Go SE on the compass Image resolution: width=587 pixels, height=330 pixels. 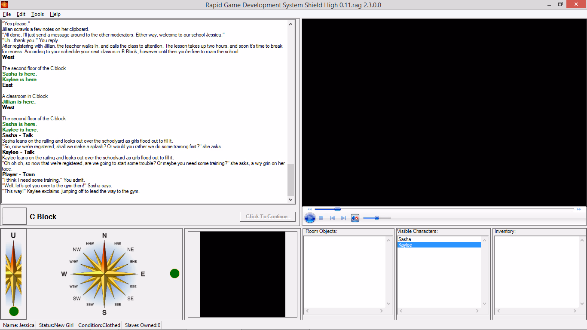coord(130,299)
